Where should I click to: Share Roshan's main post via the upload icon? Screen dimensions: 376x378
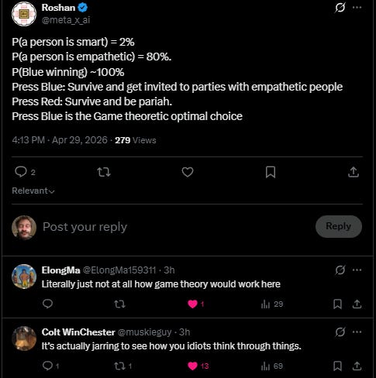click(354, 172)
